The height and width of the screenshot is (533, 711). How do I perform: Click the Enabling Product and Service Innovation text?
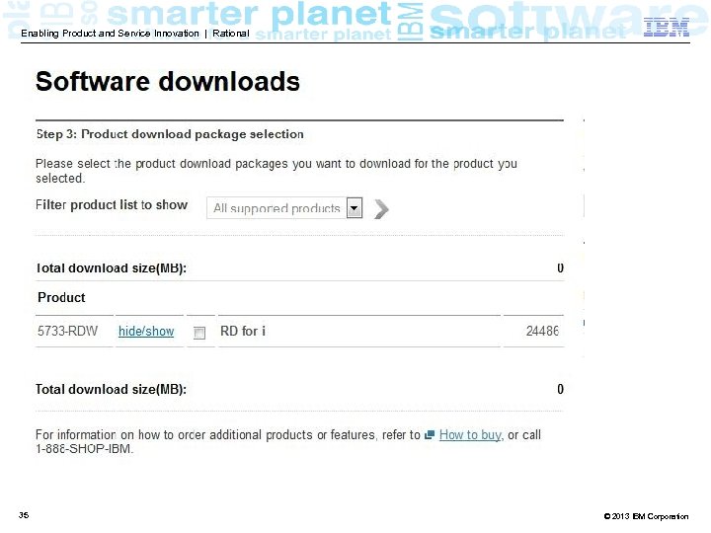coord(110,34)
